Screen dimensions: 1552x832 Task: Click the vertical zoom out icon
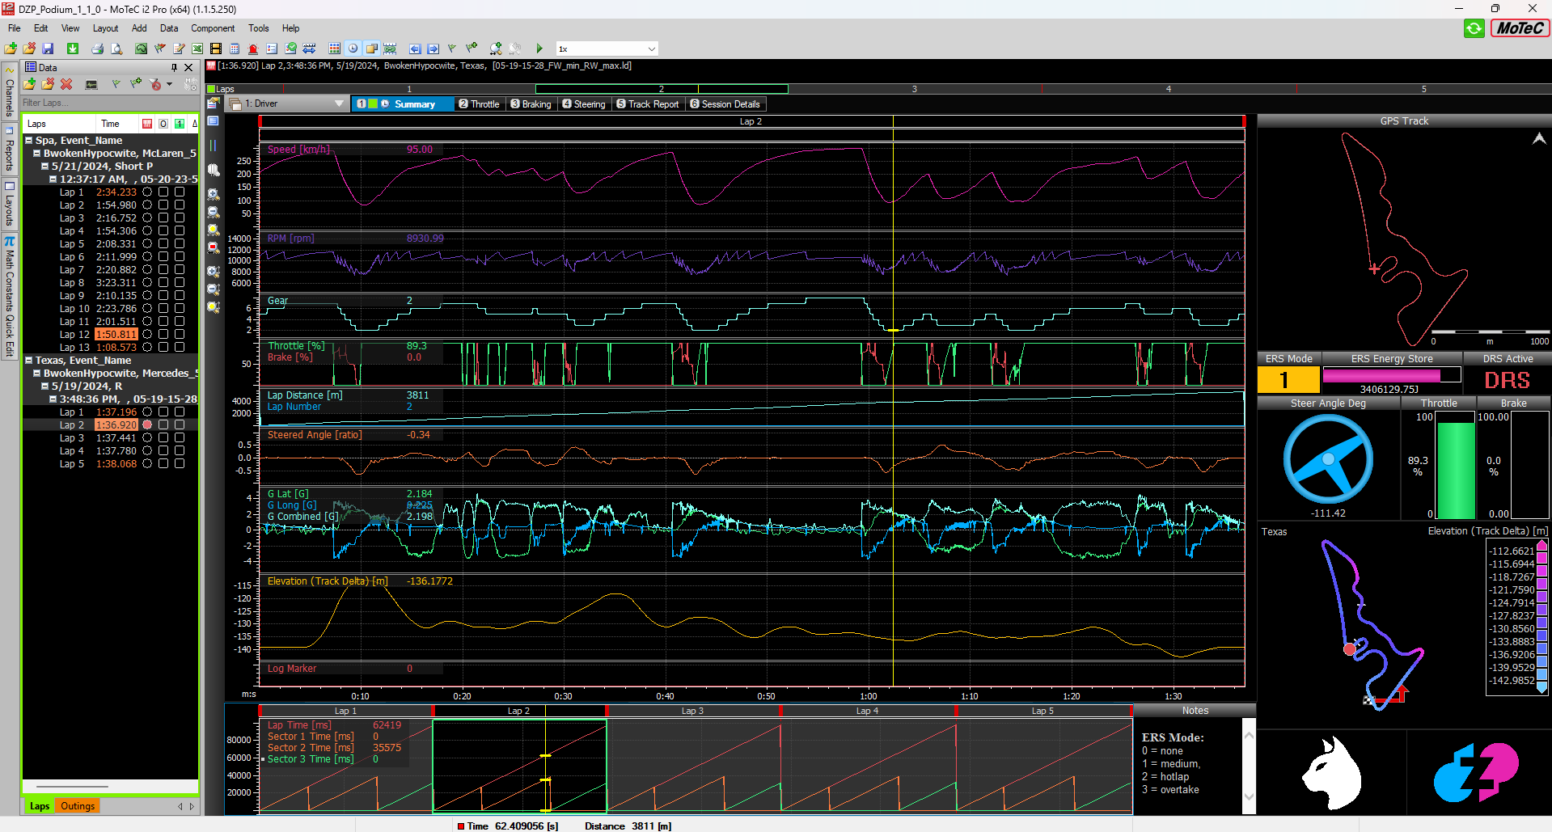pos(214,289)
